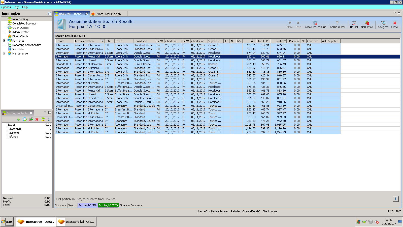The height and width of the screenshot is (227, 403).
Task: Click the clock refresh icon in Booking contents
Action: pos(25,119)
